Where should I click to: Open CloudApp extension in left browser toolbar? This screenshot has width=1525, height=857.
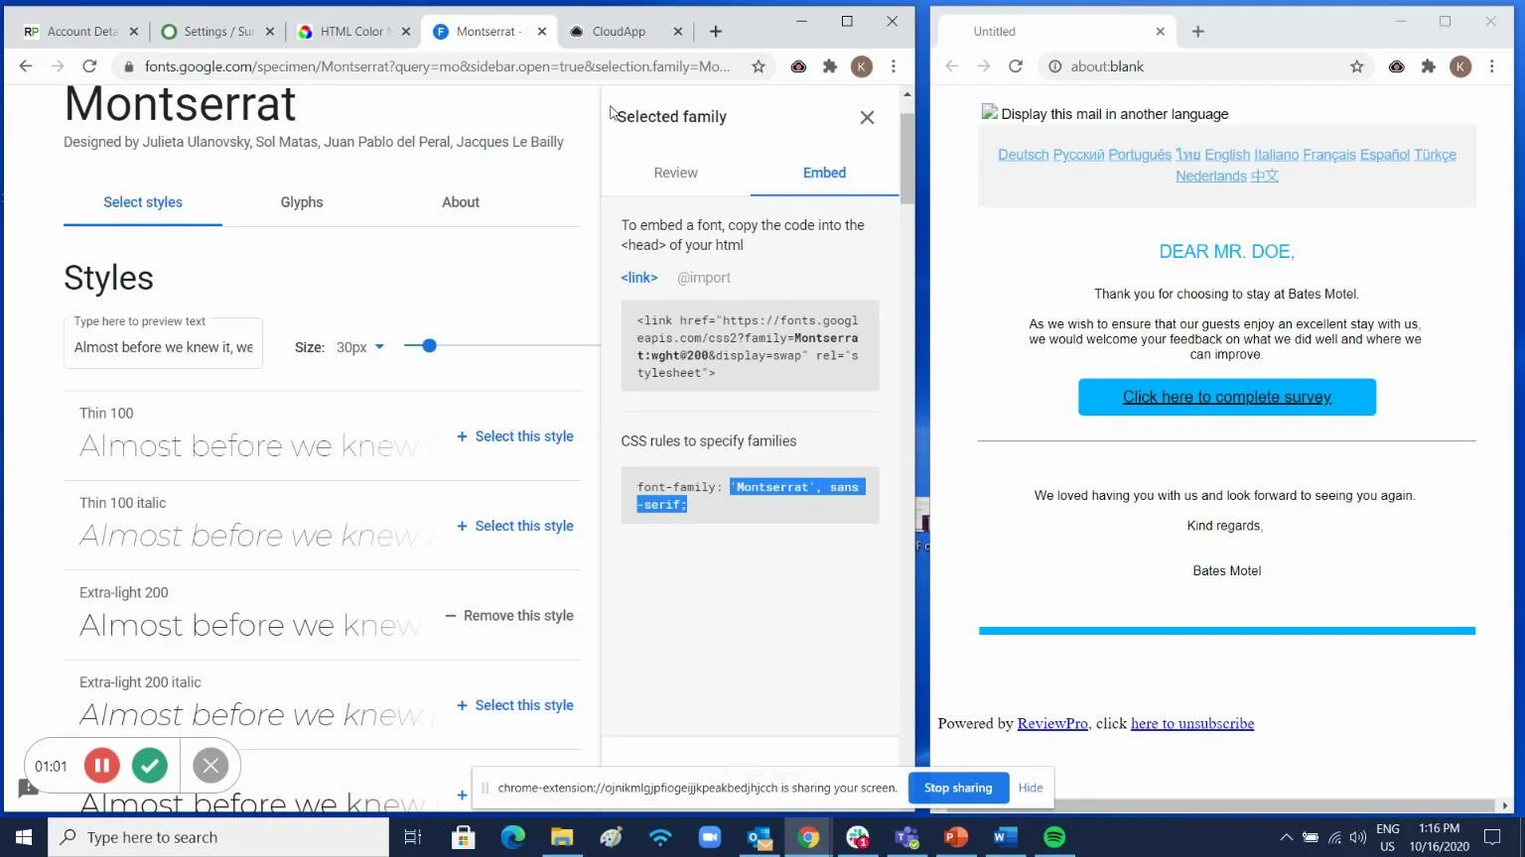tap(798, 66)
